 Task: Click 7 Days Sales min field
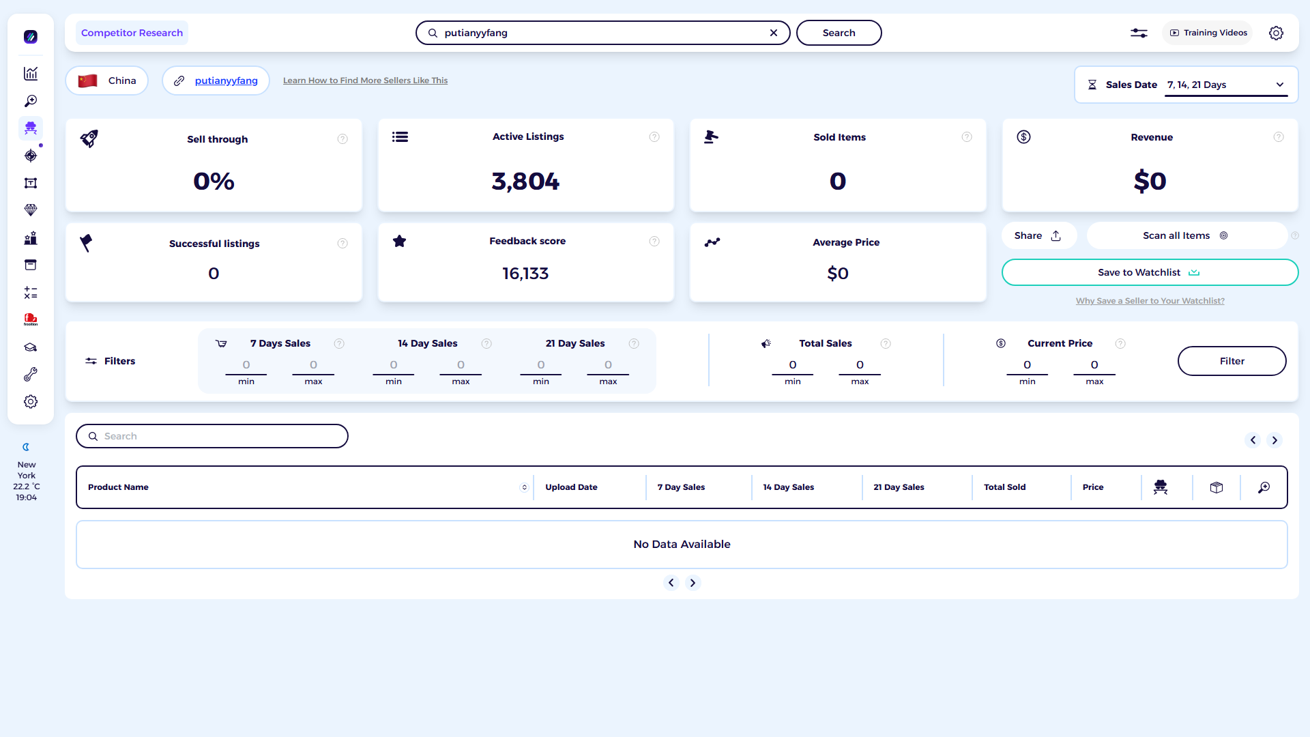(246, 366)
